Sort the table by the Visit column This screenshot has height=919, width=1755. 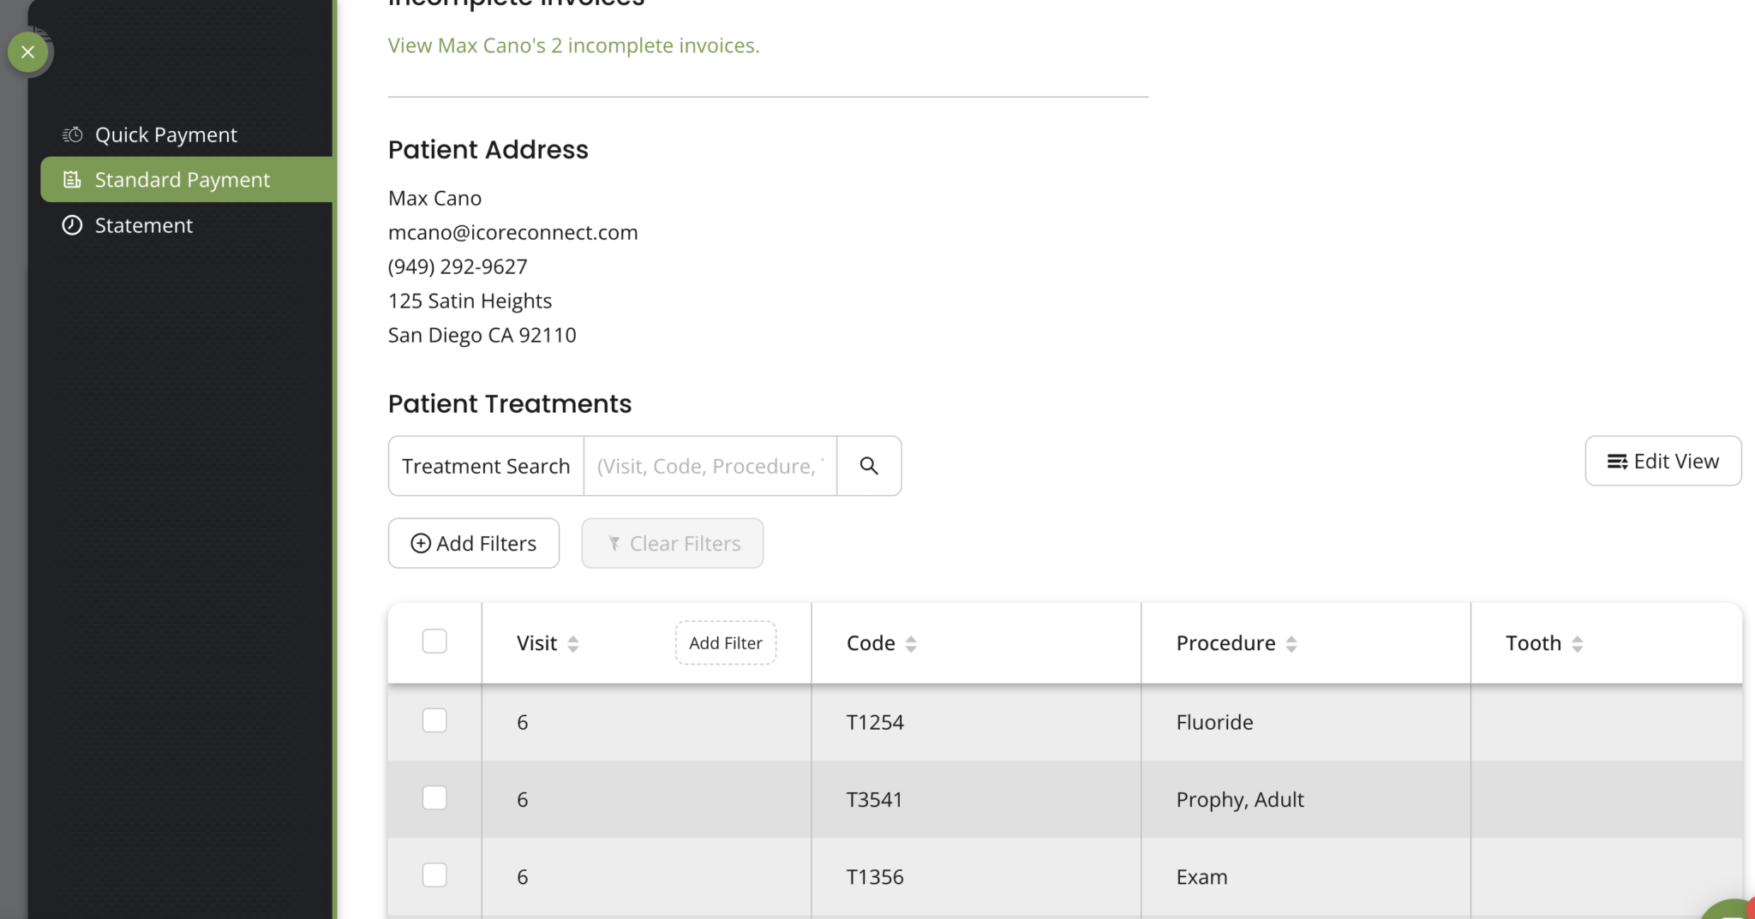[x=574, y=642]
